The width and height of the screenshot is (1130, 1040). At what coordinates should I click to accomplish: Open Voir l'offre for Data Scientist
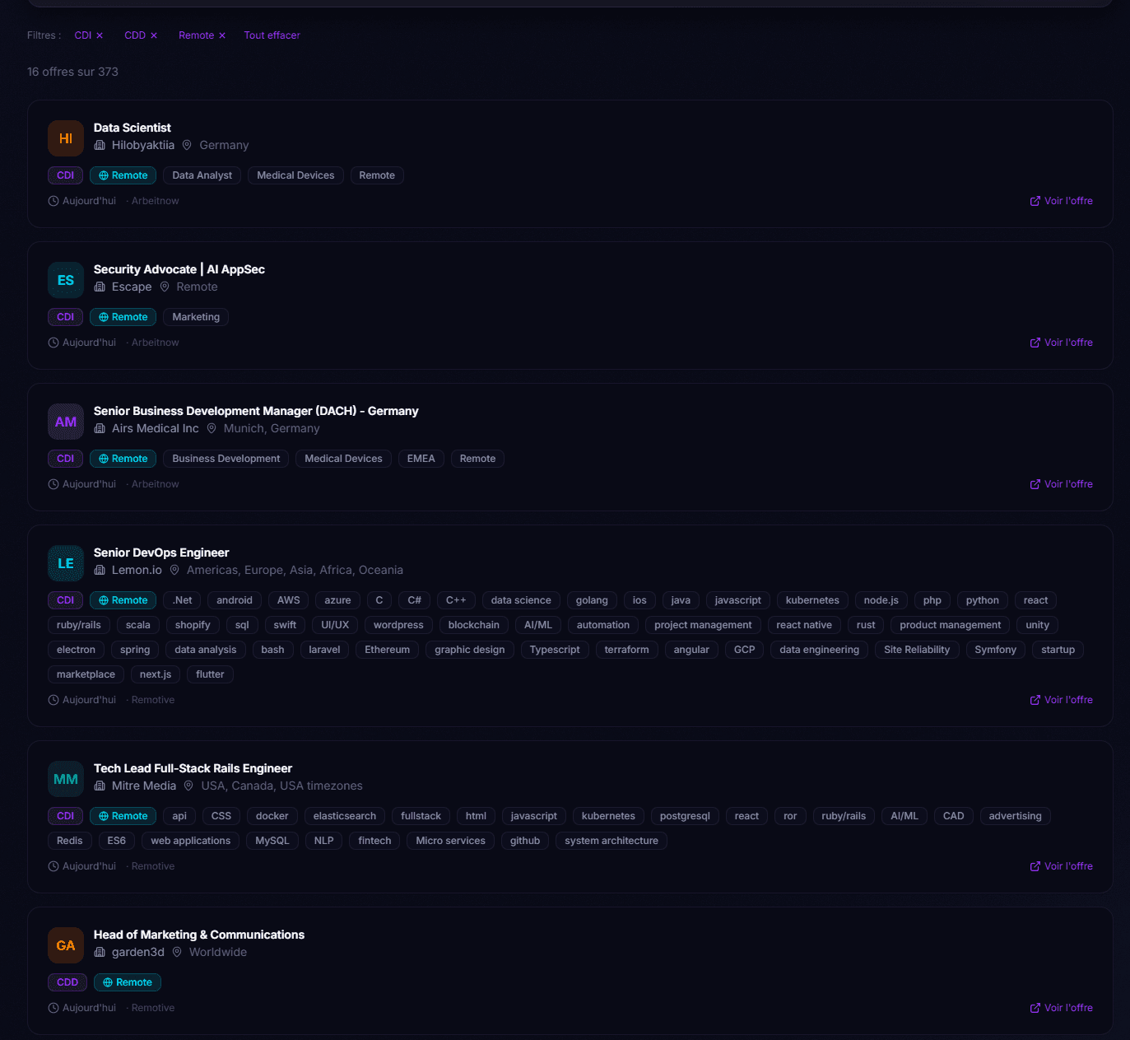1061,201
